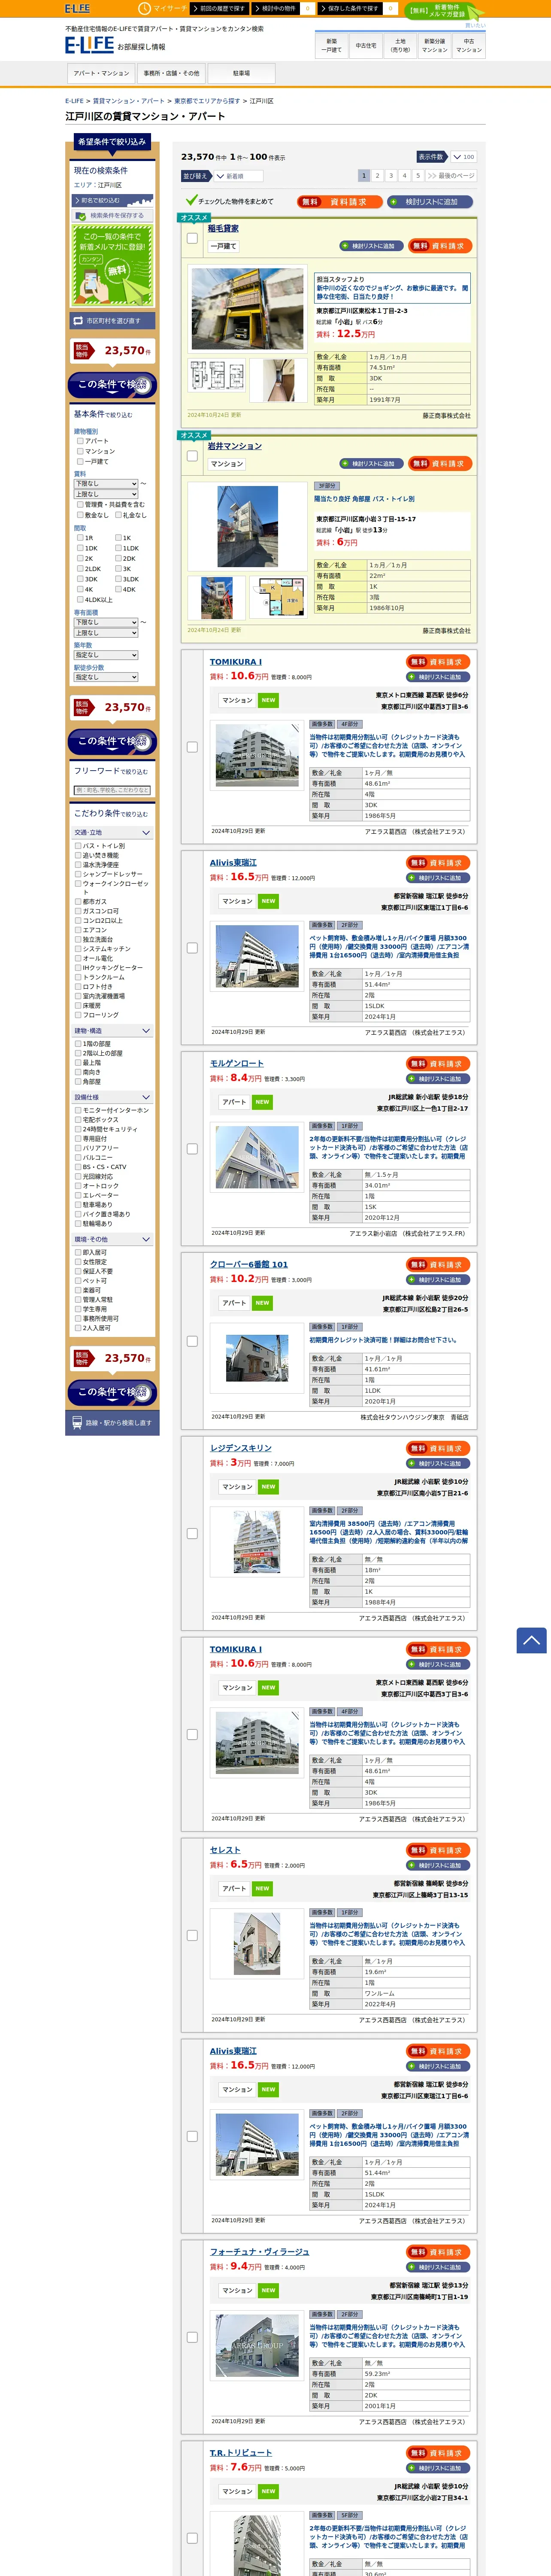Screen dimensions: 551x2576
Task: Click 東京都でエリアから探す breadcrumb
Action: click(x=207, y=101)
